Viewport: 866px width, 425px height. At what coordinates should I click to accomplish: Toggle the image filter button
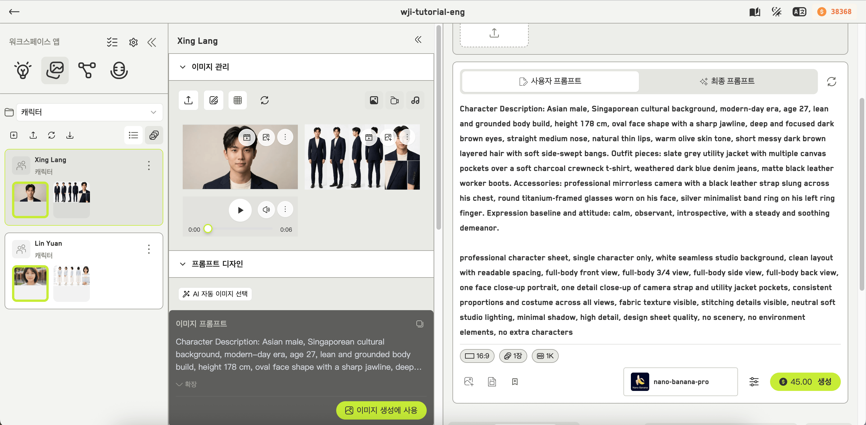click(374, 100)
